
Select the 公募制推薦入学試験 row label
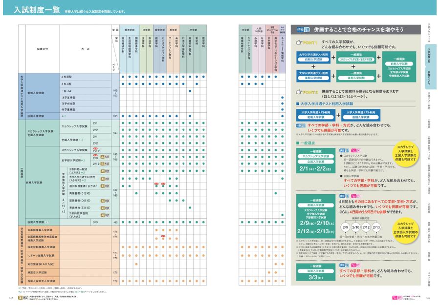pos(40,230)
